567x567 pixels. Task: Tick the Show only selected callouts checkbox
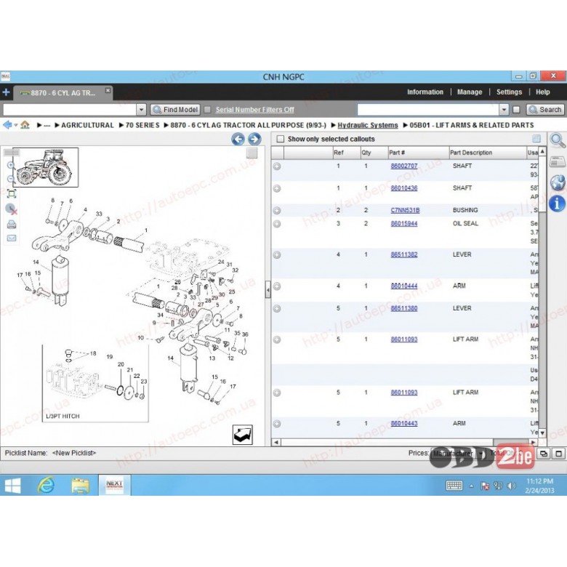[281, 140]
